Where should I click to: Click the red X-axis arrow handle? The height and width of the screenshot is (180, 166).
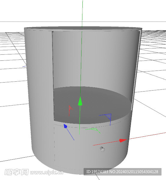[x=123, y=141]
